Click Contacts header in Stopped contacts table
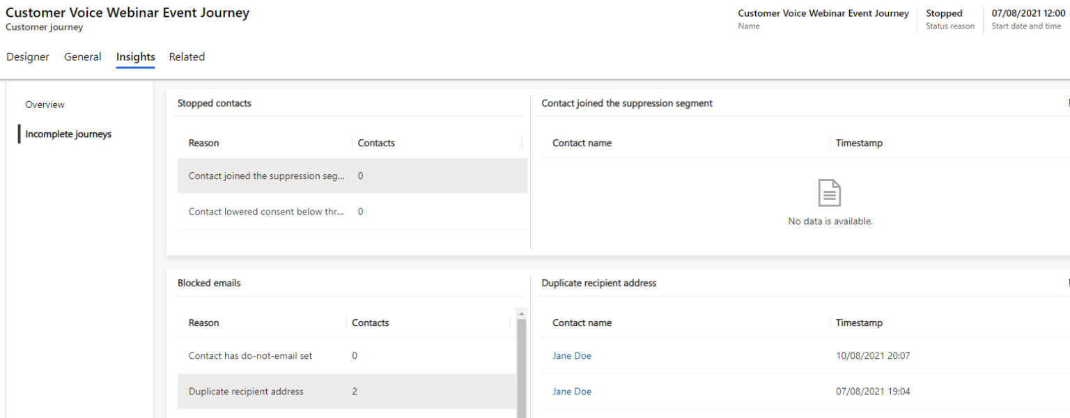 point(376,143)
